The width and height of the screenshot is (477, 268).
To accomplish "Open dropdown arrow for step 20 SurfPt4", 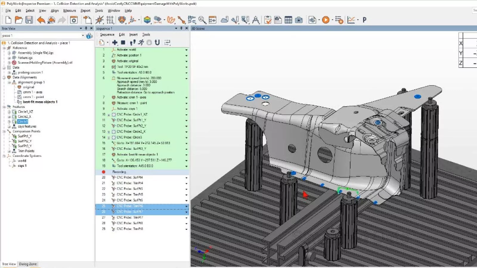I will (186, 178).
